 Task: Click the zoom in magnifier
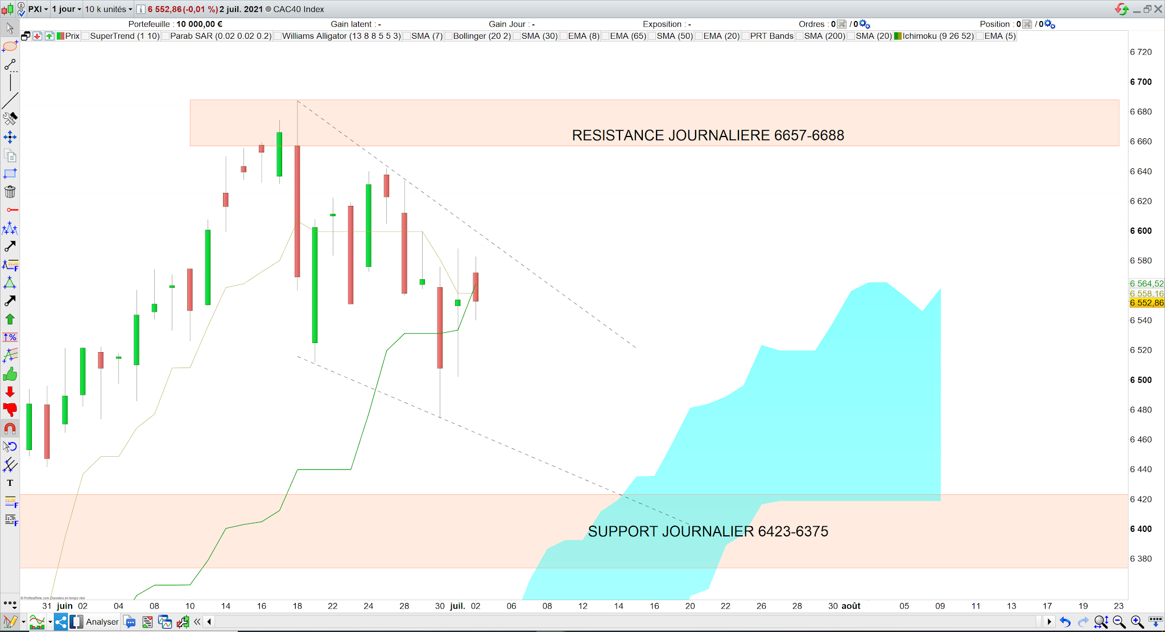coord(1137,622)
